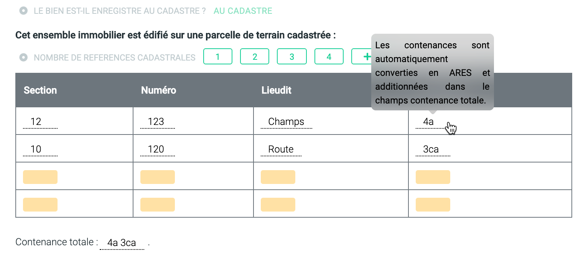Edit Lieudit field containing Route
Viewport: 586px width, 256px height.
pos(281,149)
